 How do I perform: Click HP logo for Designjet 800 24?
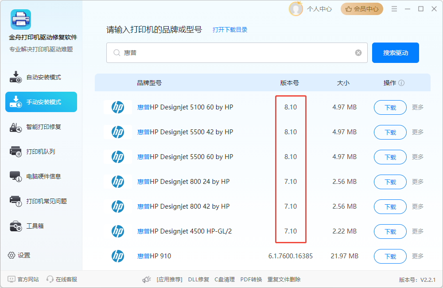tap(118, 182)
